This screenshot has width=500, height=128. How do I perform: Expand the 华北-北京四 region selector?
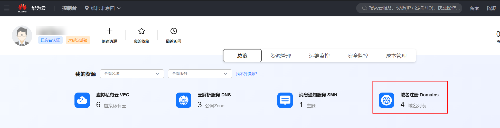[103, 8]
